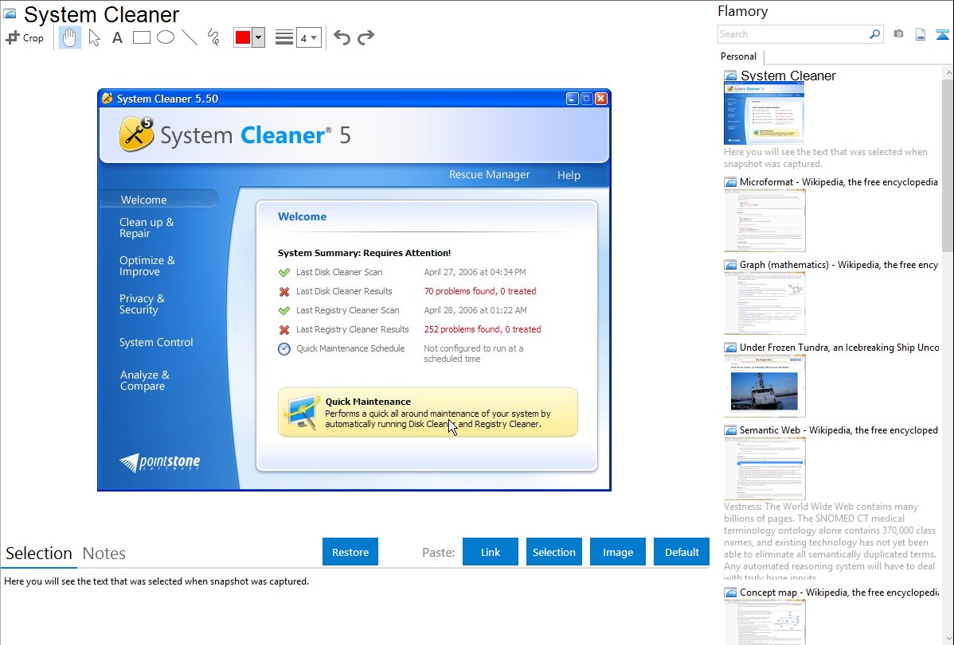Click the Flamory search field
Viewport: 954px width, 645px height.
point(793,34)
